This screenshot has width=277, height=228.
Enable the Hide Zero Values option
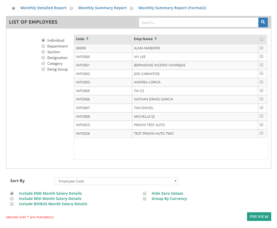145,193
